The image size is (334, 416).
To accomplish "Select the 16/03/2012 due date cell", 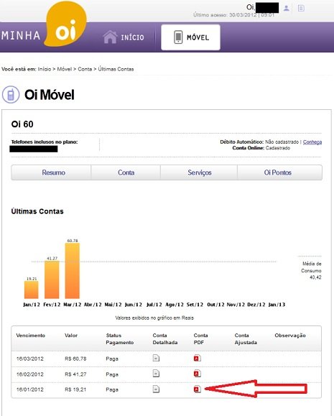I will [x=29, y=359].
